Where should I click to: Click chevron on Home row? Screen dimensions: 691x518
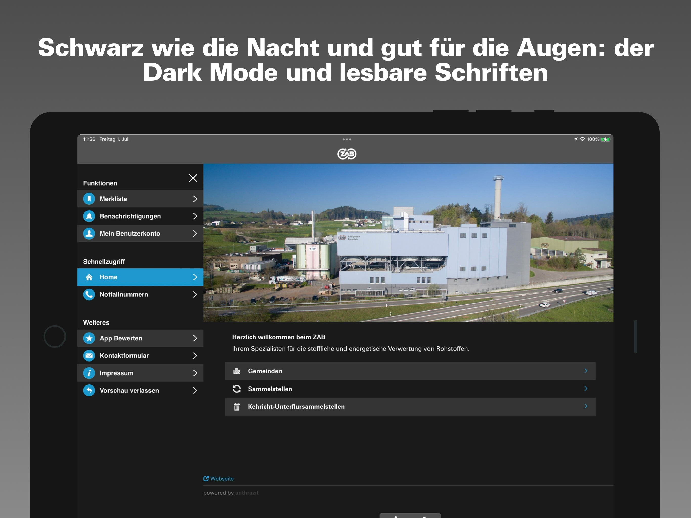click(x=195, y=277)
